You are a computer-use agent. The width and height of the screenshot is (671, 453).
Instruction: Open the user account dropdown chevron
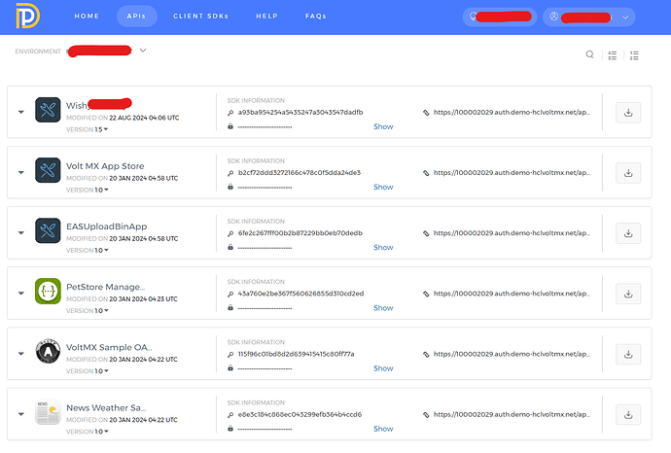625,17
